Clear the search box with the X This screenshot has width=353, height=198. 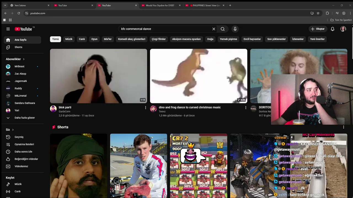coord(214,29)
